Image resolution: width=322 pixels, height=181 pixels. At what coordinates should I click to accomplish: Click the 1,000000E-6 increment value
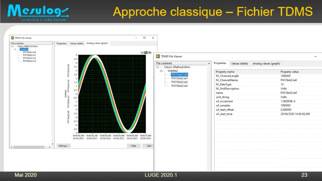point(288,101)
